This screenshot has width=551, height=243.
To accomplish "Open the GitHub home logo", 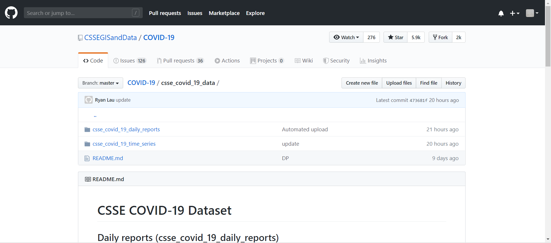I will (11, 13).
